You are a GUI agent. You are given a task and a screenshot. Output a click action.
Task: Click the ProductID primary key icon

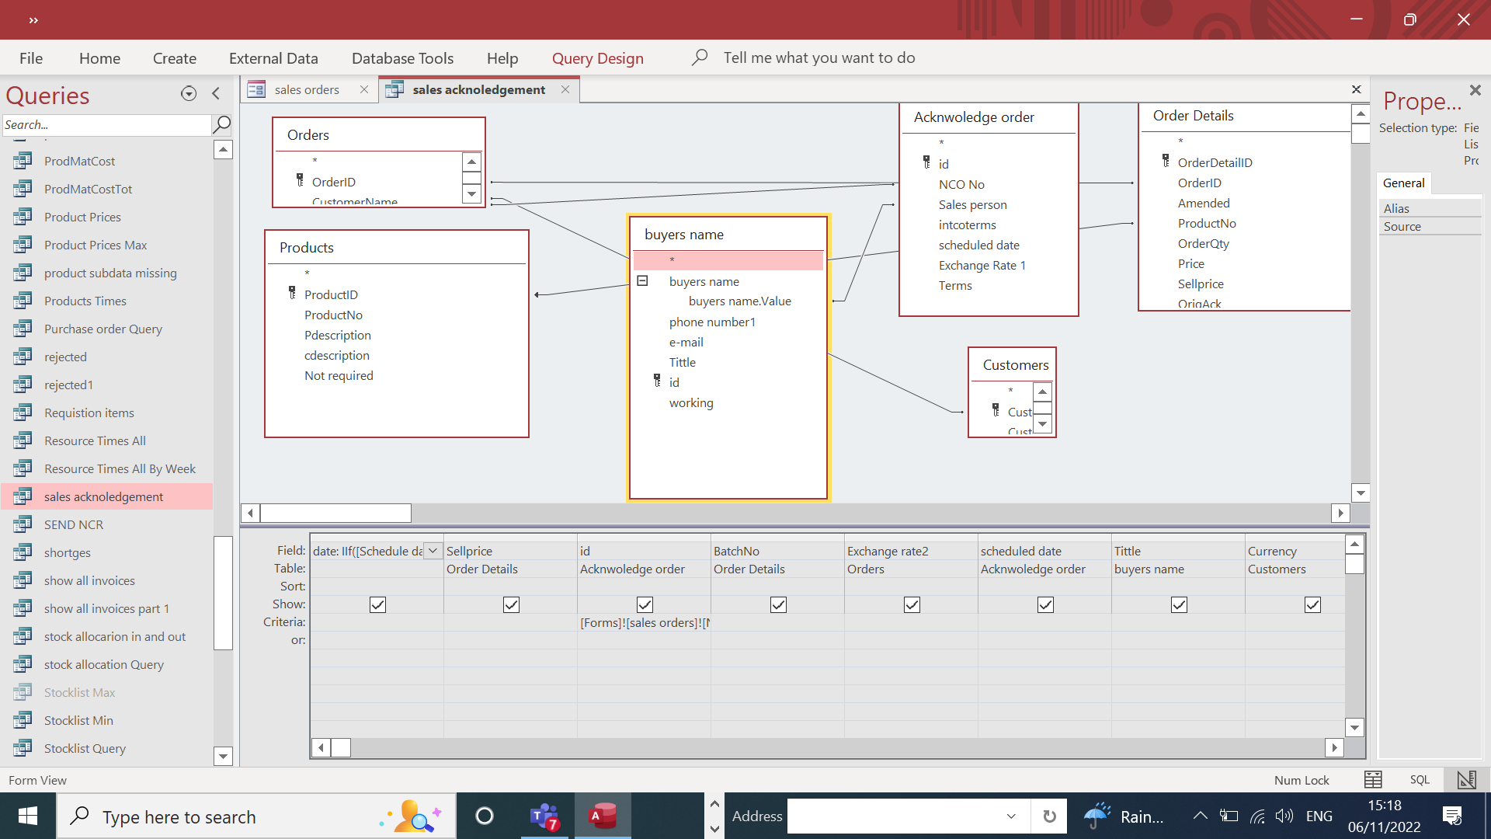(x=292, y=293)
